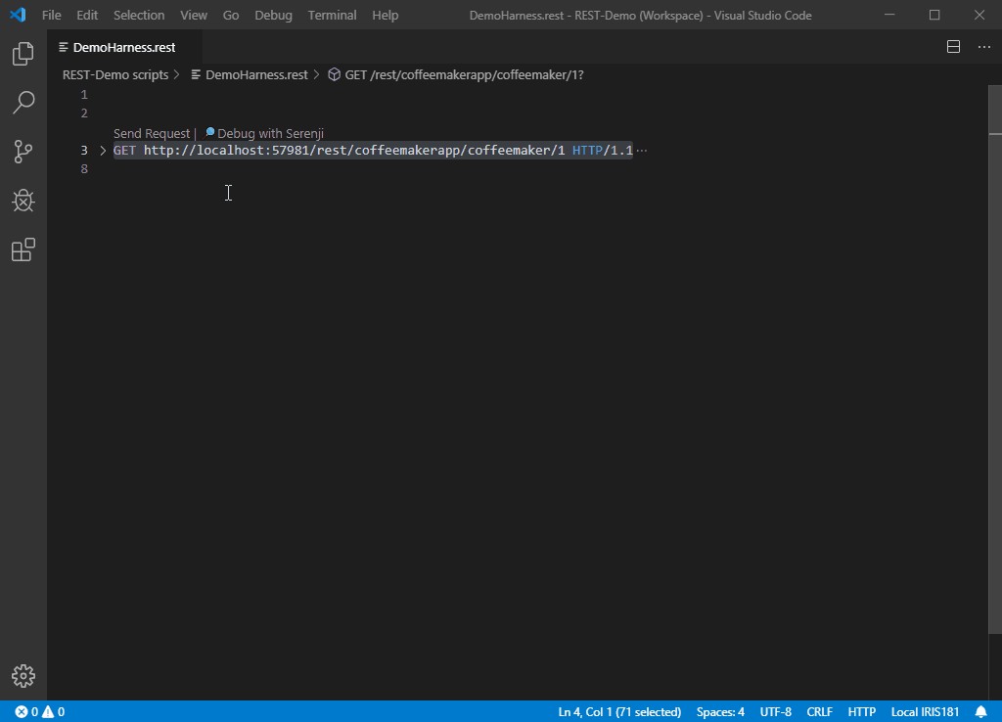Open the Manage gear icon
This screenshot has height=722, width=1002.
tap(23, 675)
